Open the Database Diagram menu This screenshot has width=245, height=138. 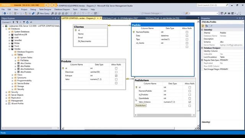(x=62, y=9)
